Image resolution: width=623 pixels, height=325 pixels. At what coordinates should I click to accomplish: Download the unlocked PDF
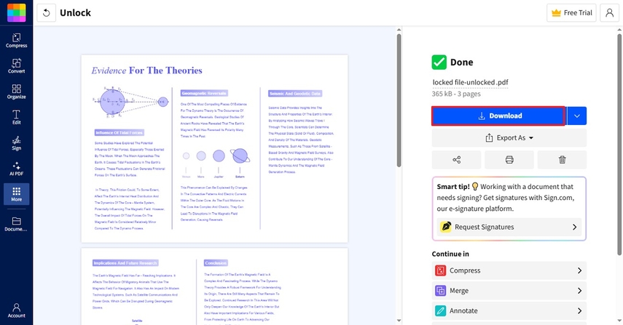click(x=498, y=116)
